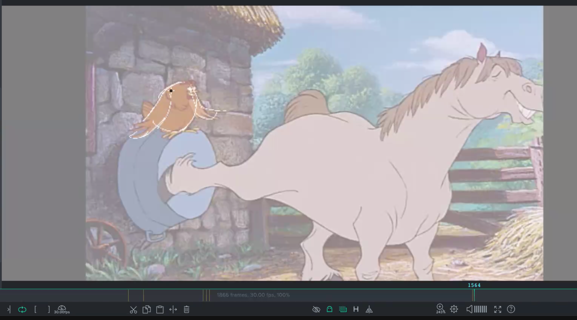
Task: Toggle the green grid overlay icon
Action: click(343, 309)
